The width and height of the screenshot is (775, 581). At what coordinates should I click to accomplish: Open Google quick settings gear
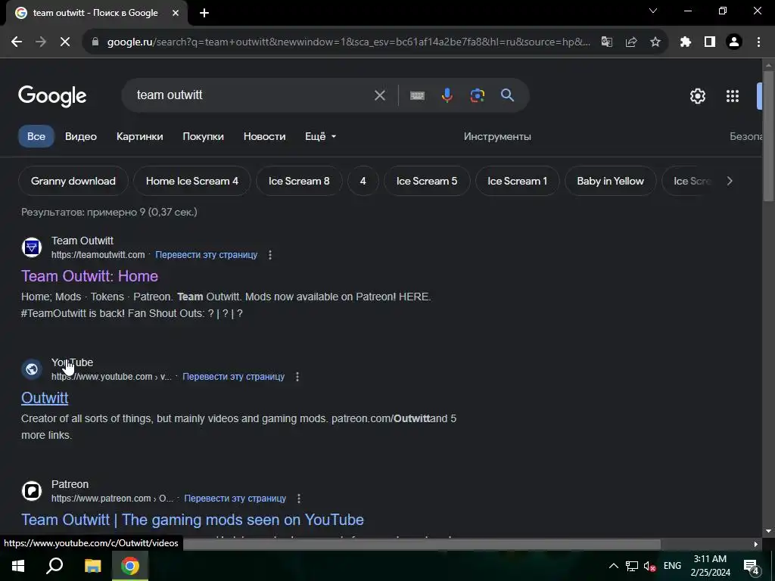click(697, 96)
